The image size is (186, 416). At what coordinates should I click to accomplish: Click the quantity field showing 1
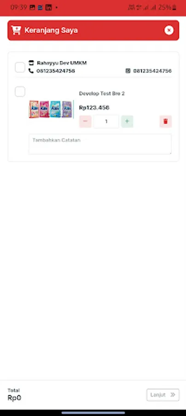point(106,122)
